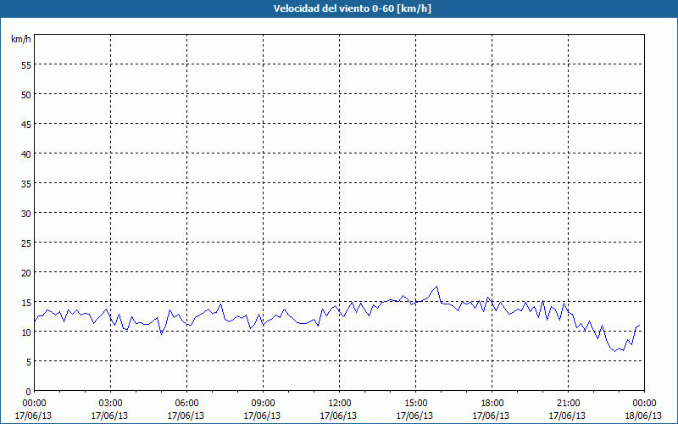This screenshot has width=678, height=424.
Task: Select the 25 value on the y-axis
Action: [26, 243]
